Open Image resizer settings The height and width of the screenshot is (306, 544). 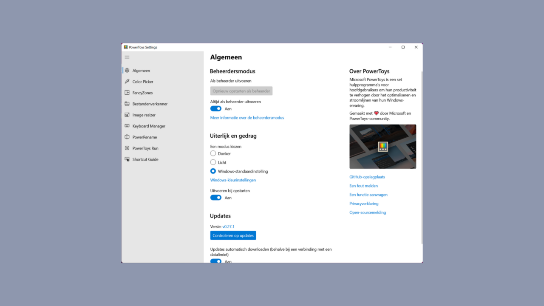(x=163, y=115)
